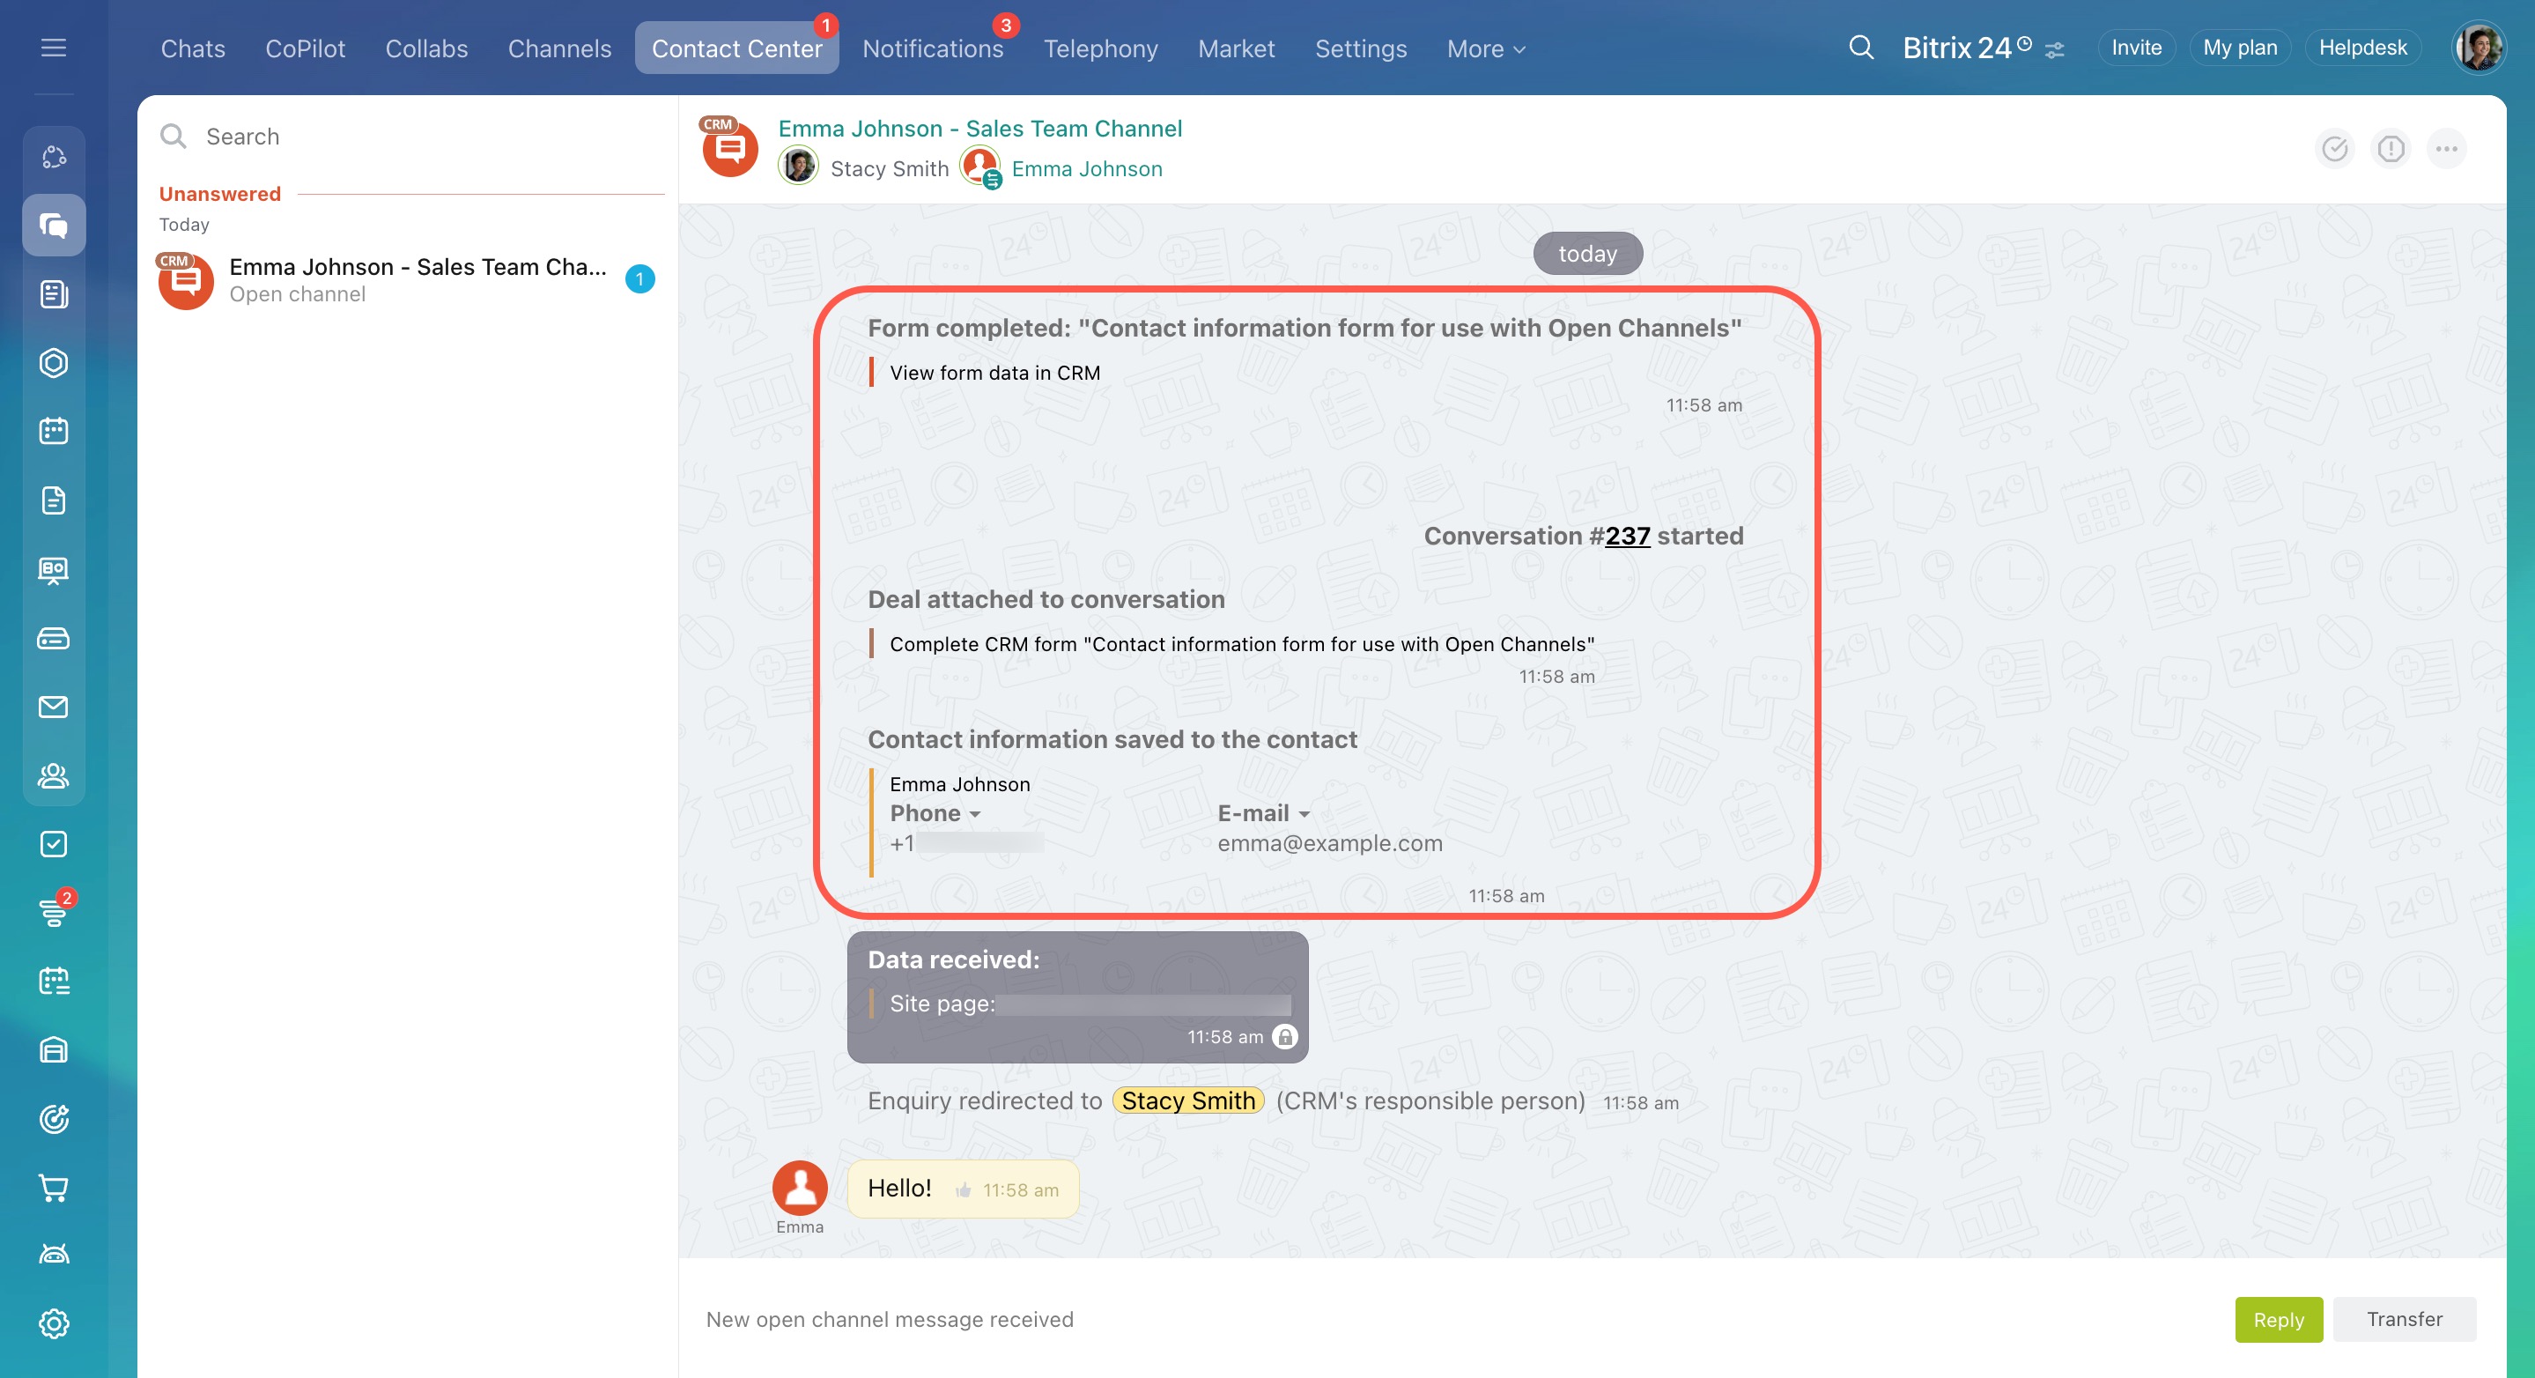Screen dimensions: 2535x1378
Task: Mark conversation as spam with exclamation icon
Action: (x=2391, y=149)
